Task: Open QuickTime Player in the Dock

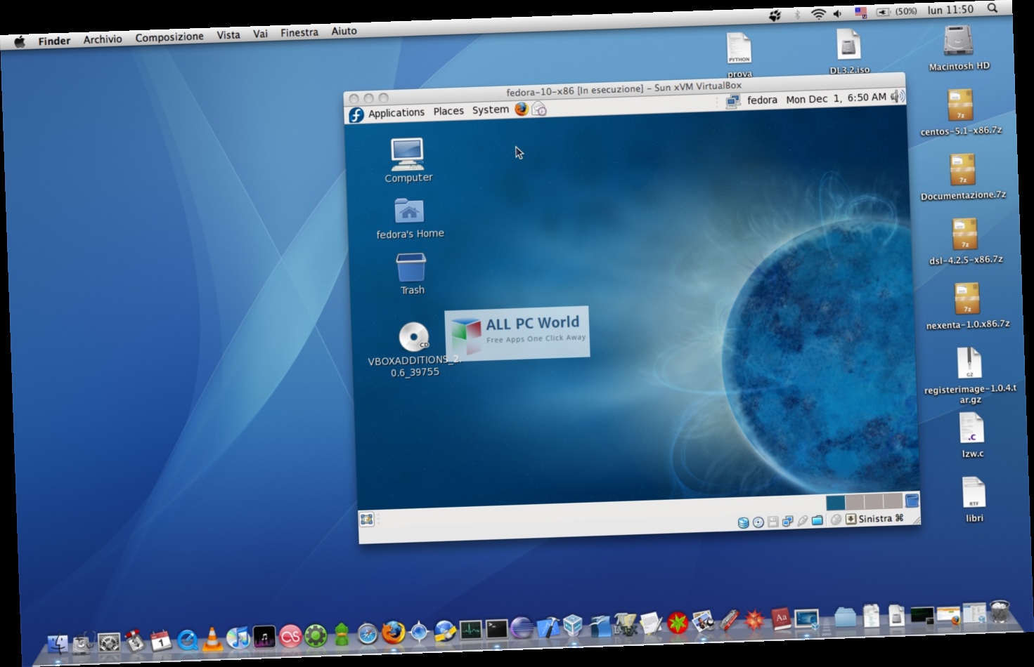Action: [187, 640]
